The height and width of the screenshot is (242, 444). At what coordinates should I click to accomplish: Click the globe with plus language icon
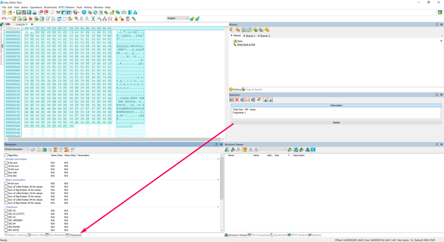pos(192,19)
